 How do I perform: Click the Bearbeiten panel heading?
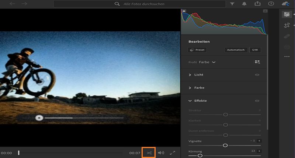[199, 42]
